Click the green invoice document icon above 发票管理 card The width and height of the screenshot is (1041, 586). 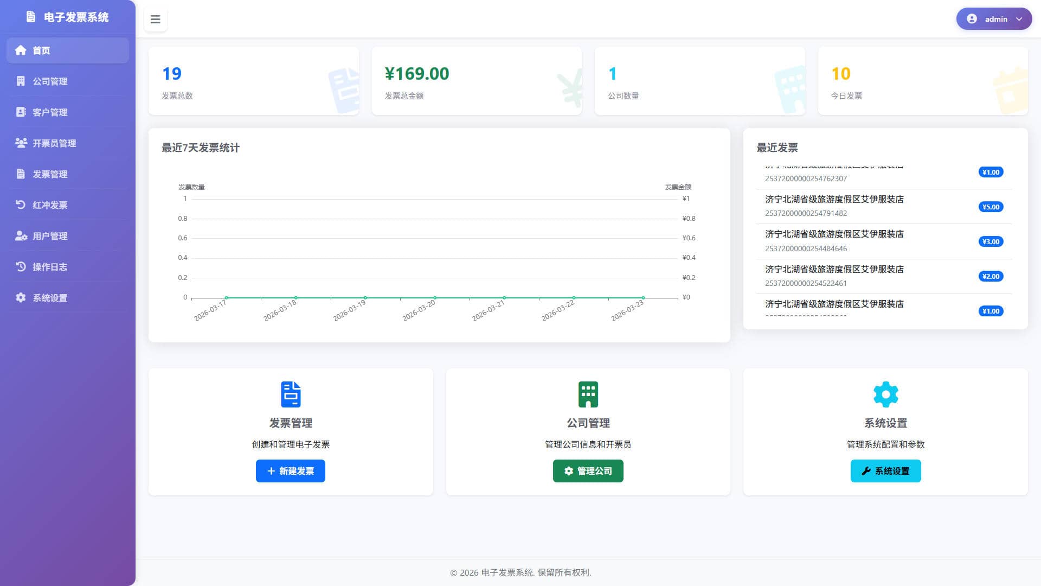pyautogui.click(x=290, y=394)
